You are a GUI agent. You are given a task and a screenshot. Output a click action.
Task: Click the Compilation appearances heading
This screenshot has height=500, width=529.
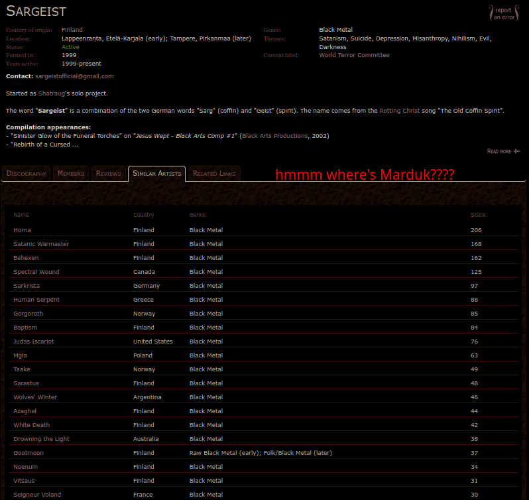pos(48,127)
